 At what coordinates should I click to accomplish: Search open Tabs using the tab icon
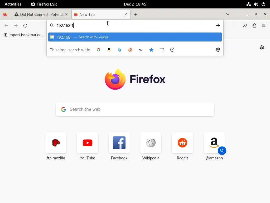[162, 50]
